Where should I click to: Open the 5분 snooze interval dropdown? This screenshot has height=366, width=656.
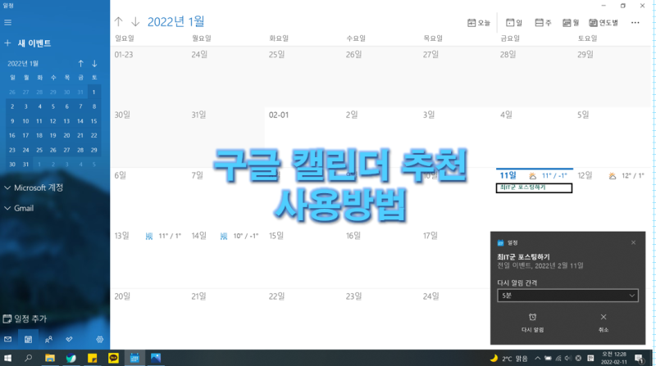pyautogui.click(x=567, y=296)
